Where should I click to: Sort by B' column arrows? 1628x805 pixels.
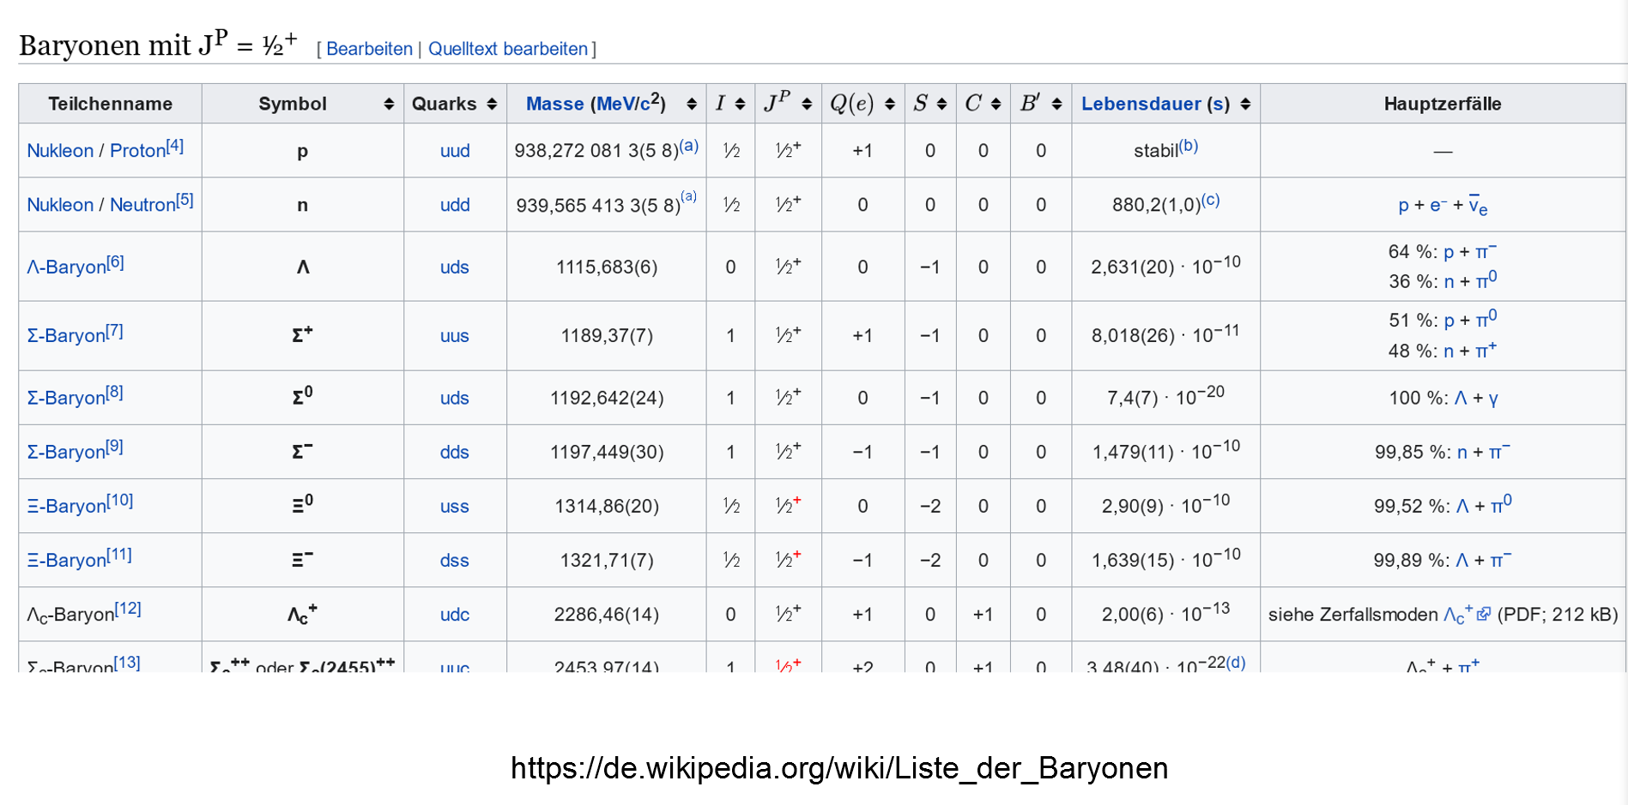click(x=1056, y=104)
